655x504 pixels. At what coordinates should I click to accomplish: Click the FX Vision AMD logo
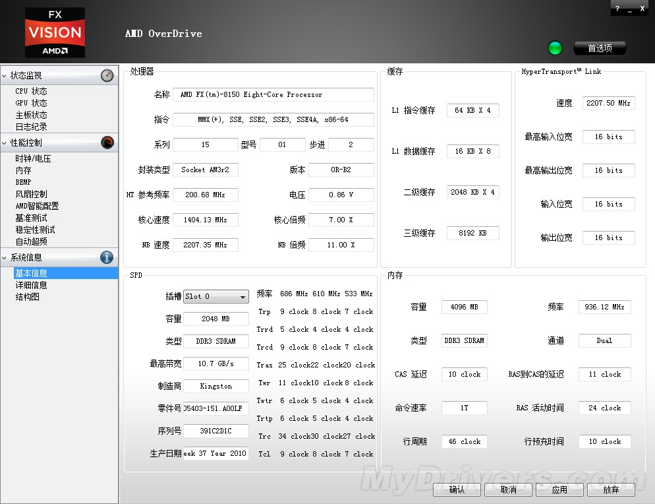click(55, 32)
